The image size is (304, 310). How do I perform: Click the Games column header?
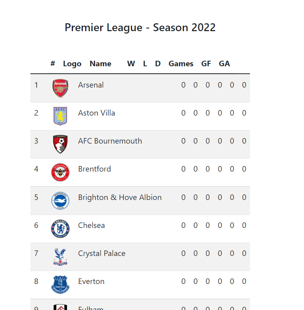(181, 63)
